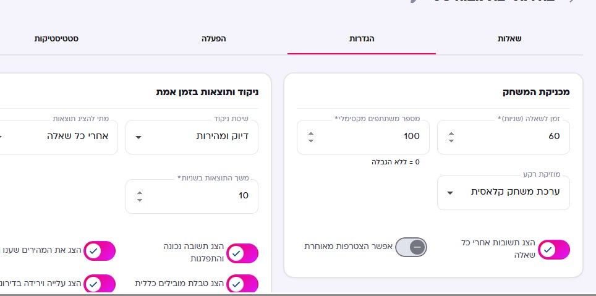Toggle הצג עלייה וירידה בדירוג switch
Image resolution: width=596 pixels, height=296 pixels.
(99, 284)
